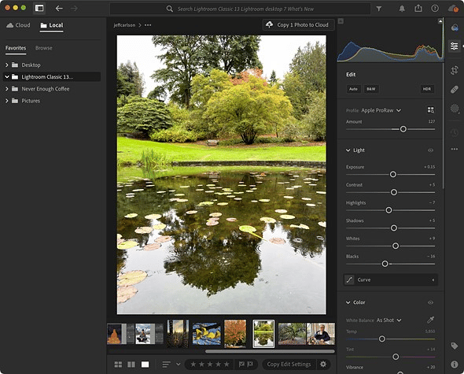464x374 pixels.
Task: Collapse the Color section
Action: (x=348, y=302)
